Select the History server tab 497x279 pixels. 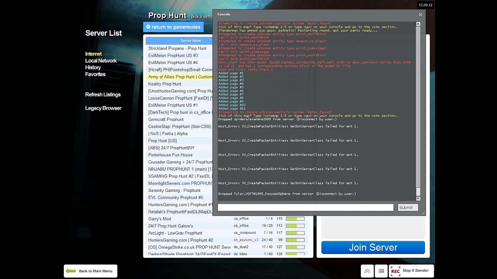[93, 67]
